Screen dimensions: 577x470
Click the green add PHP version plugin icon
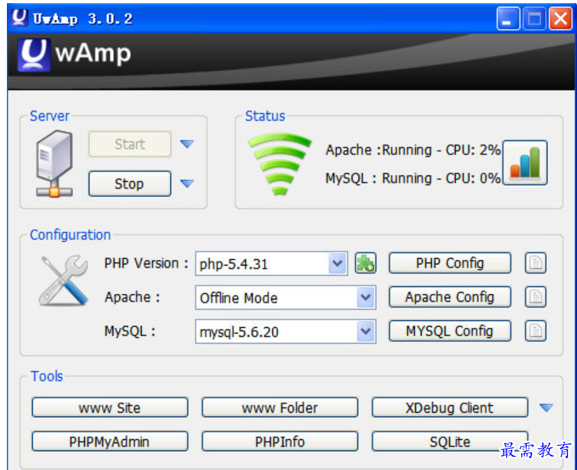pos(366,263)
